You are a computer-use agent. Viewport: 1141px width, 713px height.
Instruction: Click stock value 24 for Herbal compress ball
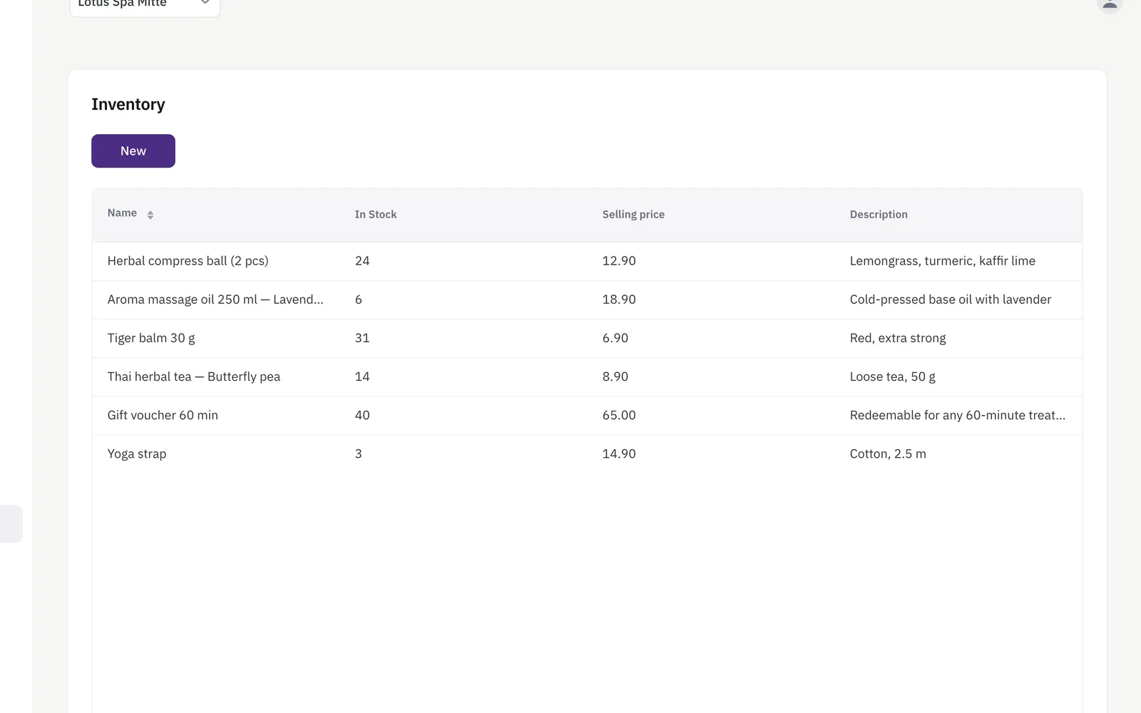coord(362,261)
